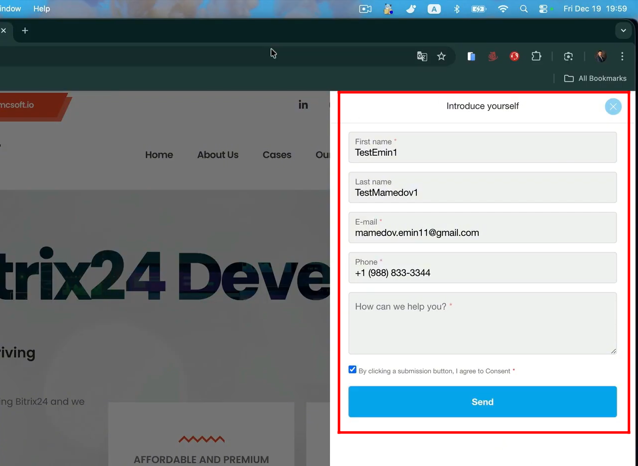Open the Chrome profile avatar

pos(601,56)
